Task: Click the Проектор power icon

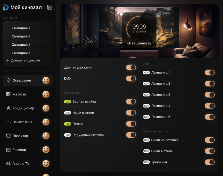Action: tap(46, 136)
